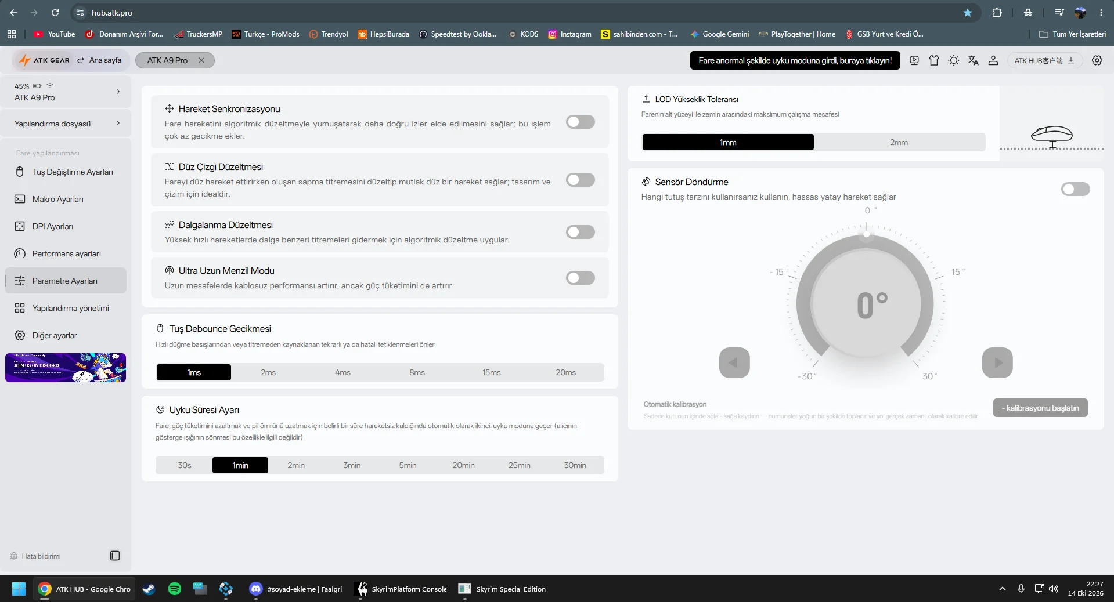This screenshot has height=602, width=1114.
Task: Go to Makro Ayarları section
Action: click(x=66, y=199)
